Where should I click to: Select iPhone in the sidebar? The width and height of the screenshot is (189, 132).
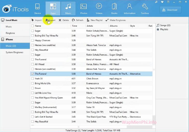15,40
